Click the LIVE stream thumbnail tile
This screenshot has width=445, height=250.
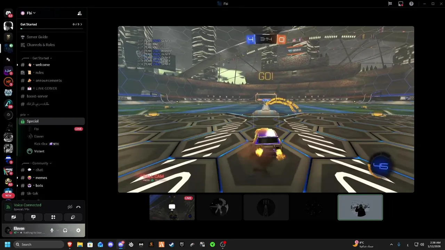pos(172,207)
